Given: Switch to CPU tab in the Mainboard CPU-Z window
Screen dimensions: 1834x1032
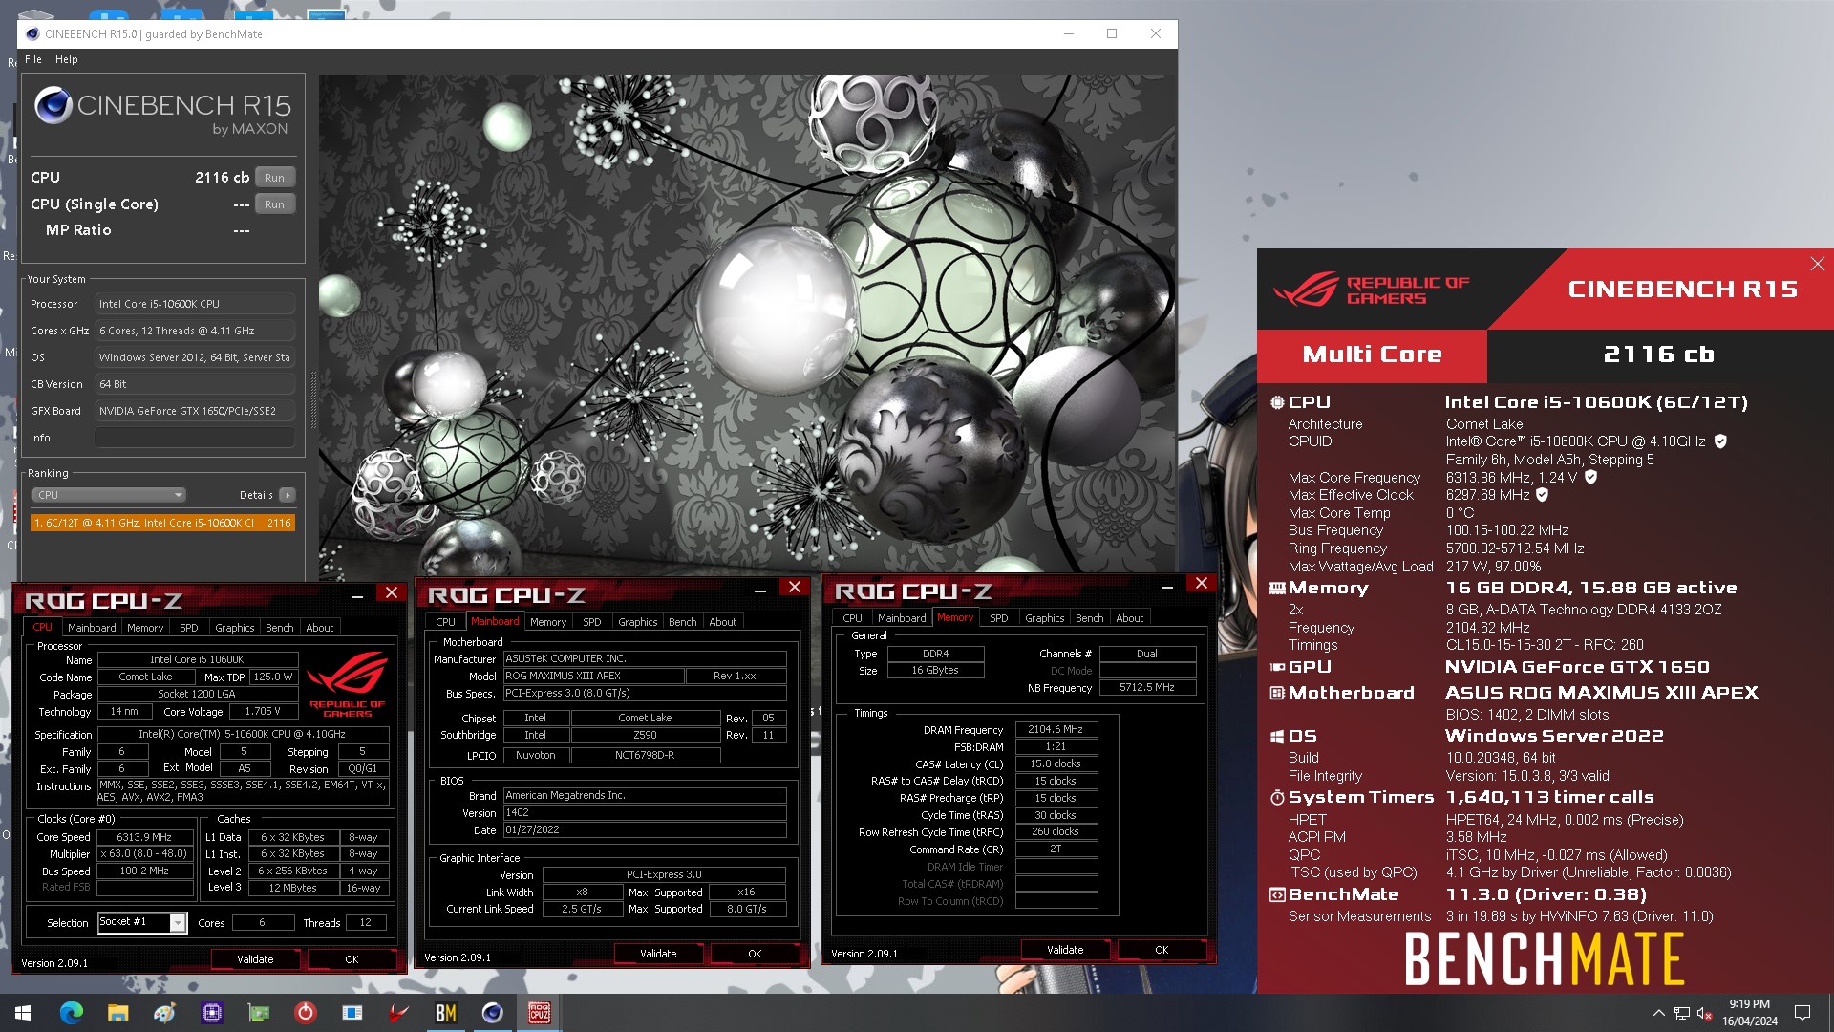Looking at the screenshot, I should coord(445,622).
